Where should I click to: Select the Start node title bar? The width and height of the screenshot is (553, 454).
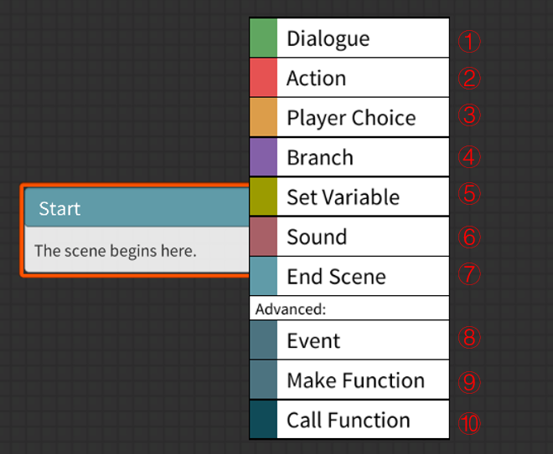pyautogui.click(x=136, y=208)
